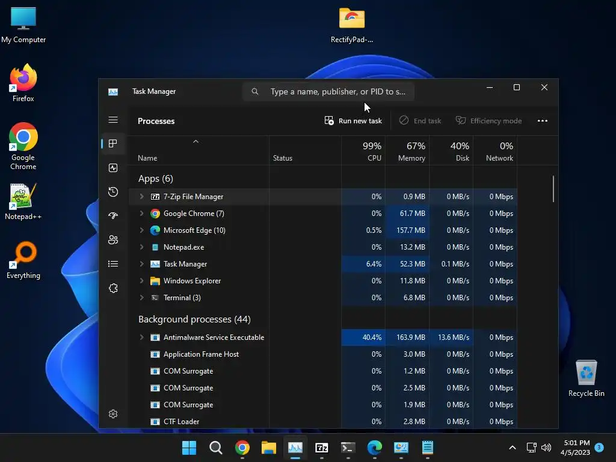Click the End task button

tap(420, 121)
